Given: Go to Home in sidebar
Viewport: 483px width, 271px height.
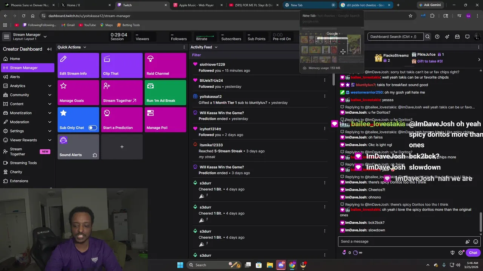Looking at the screenshot, I should [27, 59].
